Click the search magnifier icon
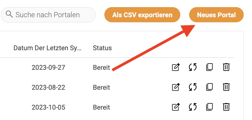This screenshot has height=120, width=252. tap(9, 15)
